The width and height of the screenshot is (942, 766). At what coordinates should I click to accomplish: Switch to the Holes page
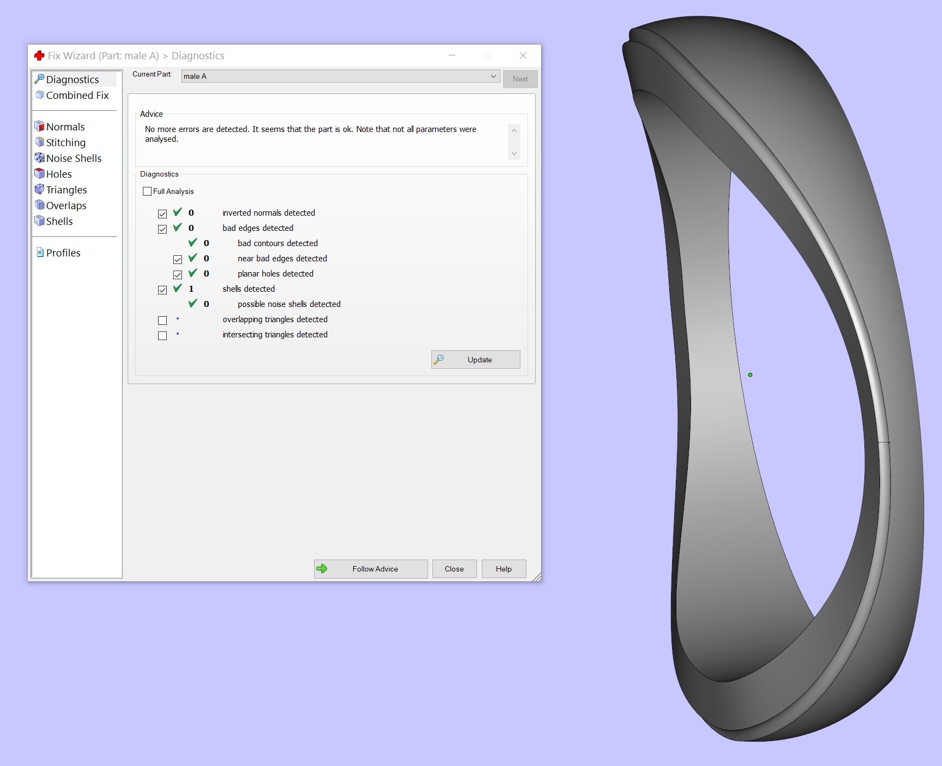pyautogui.click(x=59, y=174)
